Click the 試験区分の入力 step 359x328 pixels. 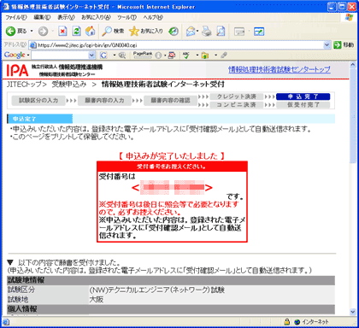pos(38,100)
